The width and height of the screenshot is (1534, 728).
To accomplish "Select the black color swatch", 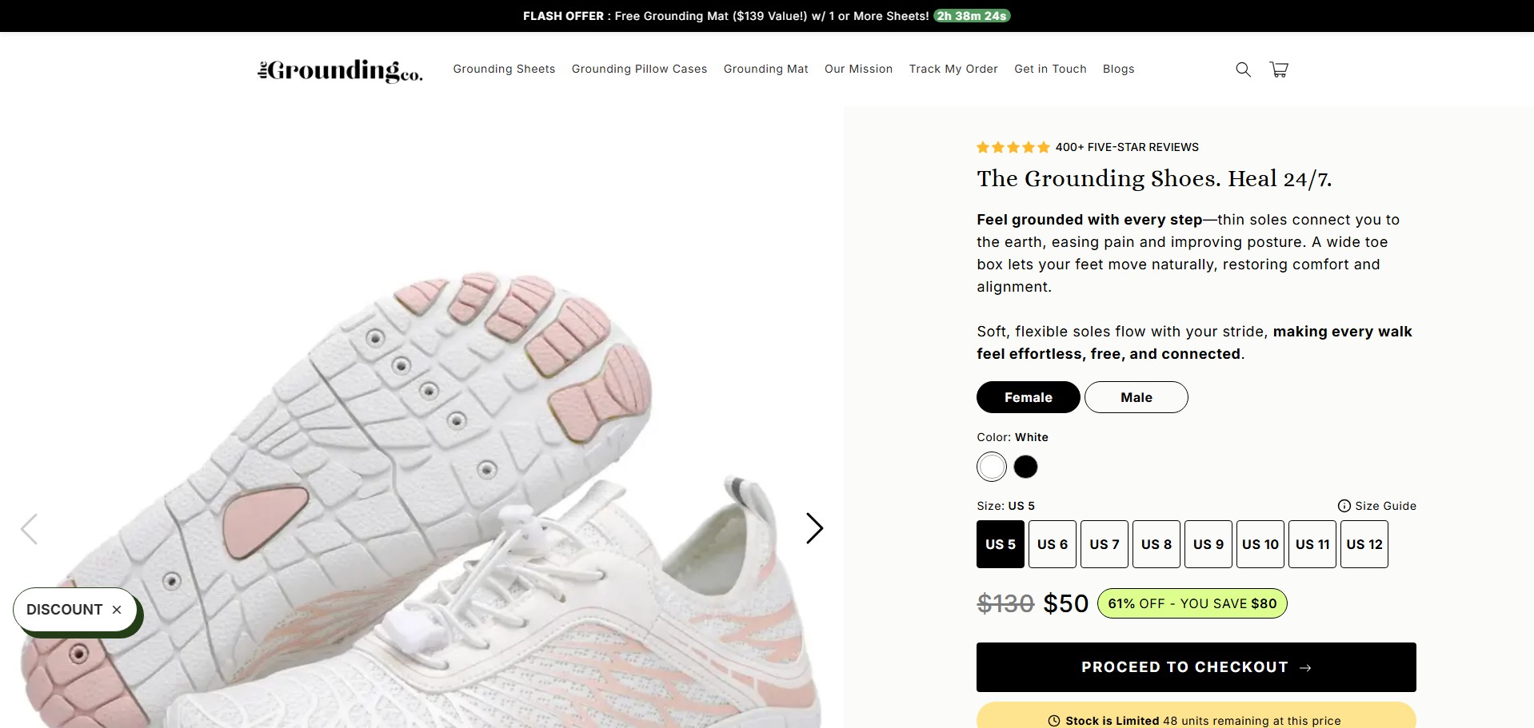I will click(1025, 467).
